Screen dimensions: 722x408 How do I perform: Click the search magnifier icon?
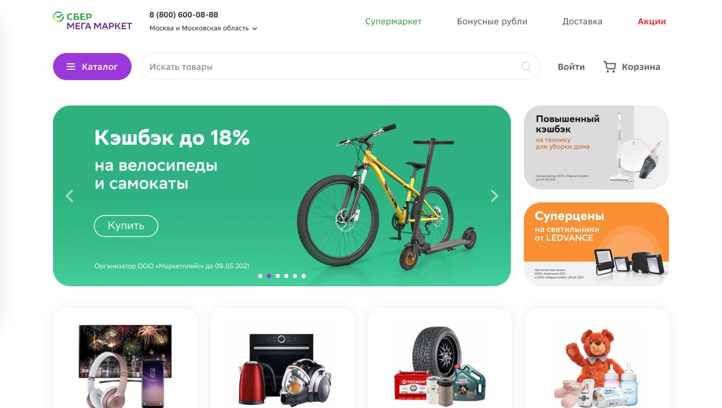click(x=526, y=67)
